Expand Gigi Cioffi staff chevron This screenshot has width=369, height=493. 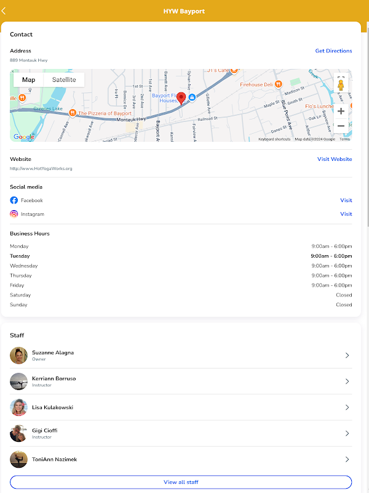[347, 433]
